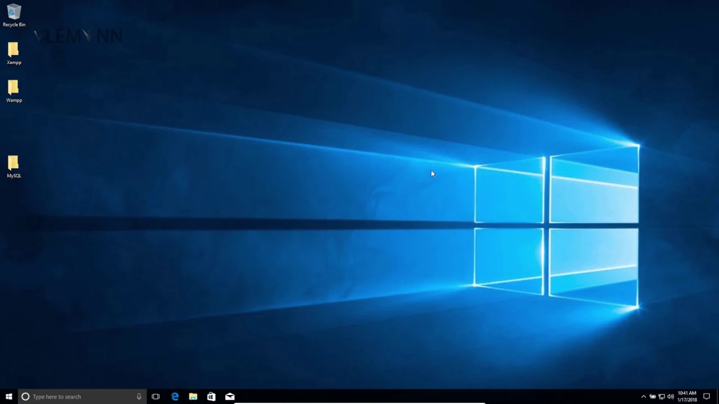Click the 'Type here to search' box

pos(82,397)
